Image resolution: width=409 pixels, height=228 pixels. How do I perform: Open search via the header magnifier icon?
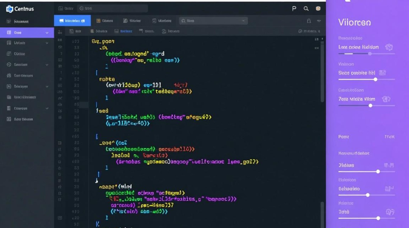(306, 9)
